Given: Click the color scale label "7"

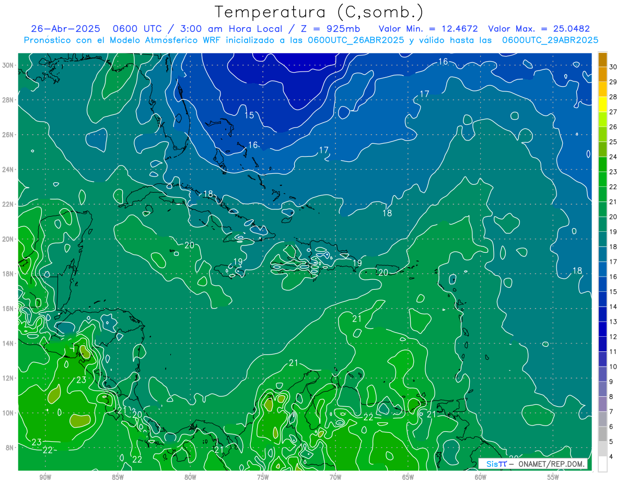Looking at the screenshot, I should coord(612,412).
